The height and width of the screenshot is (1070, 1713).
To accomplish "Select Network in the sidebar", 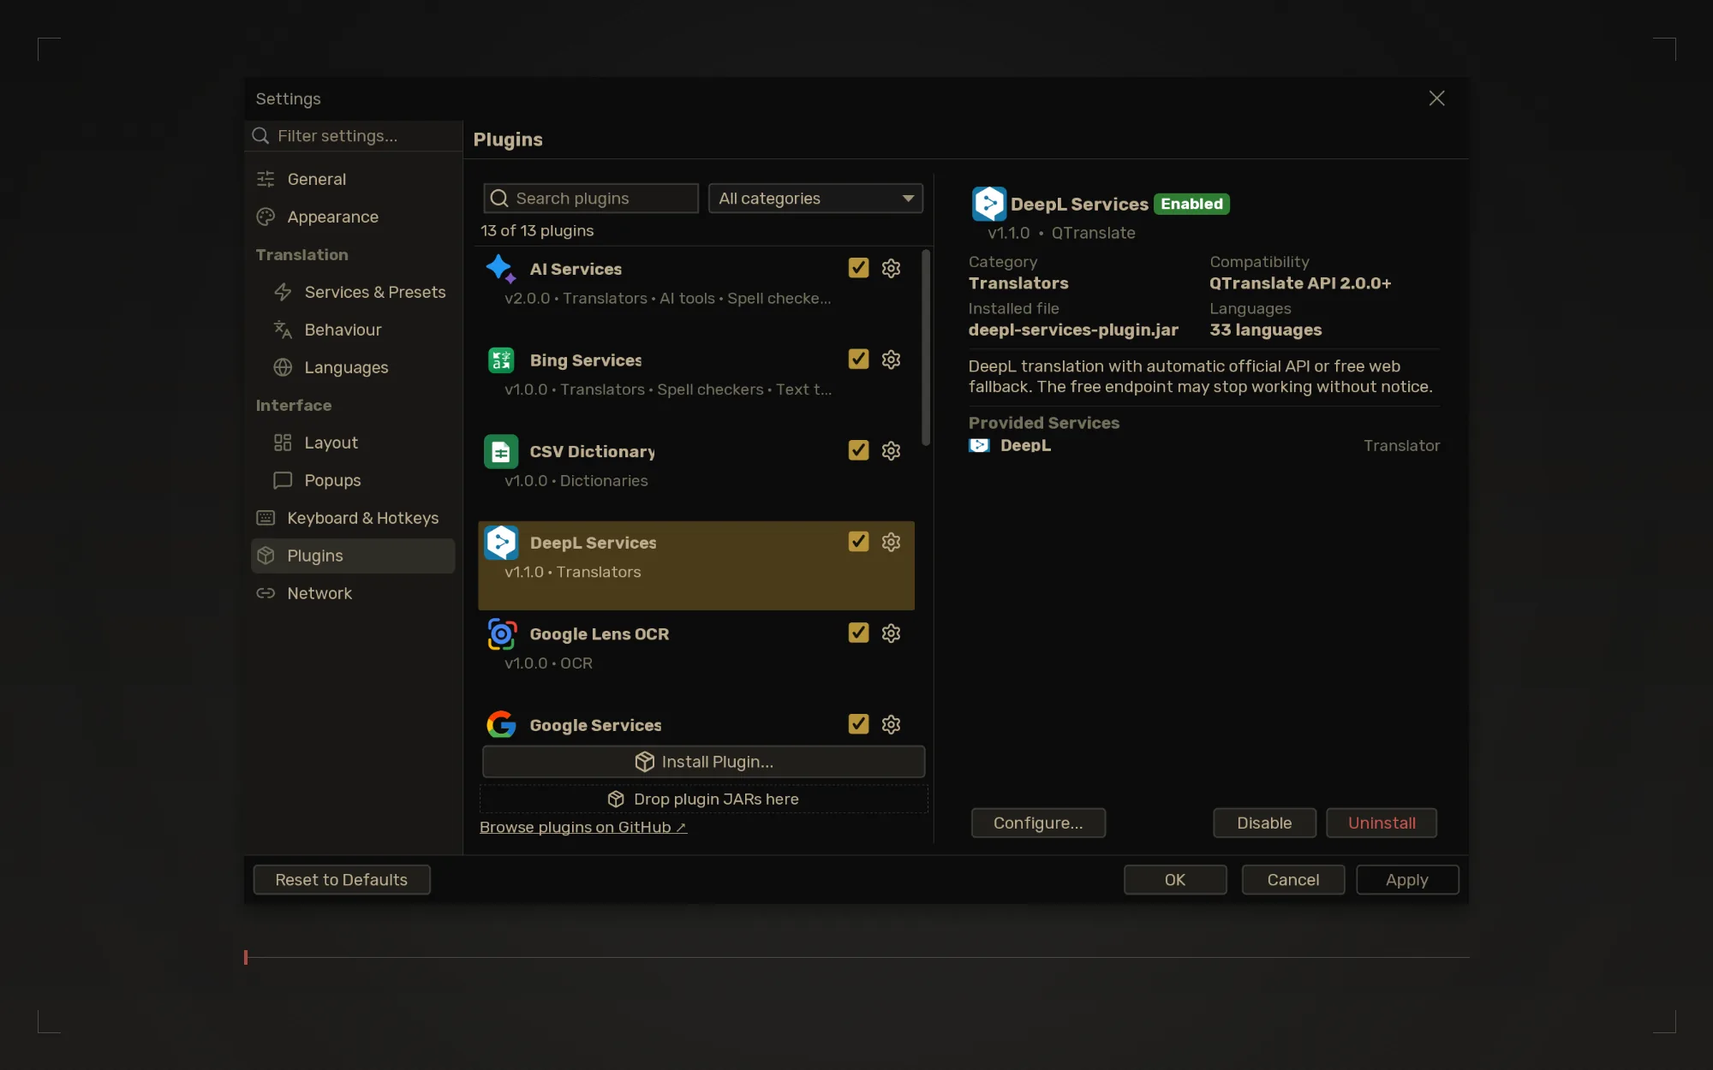I will 353,593.
